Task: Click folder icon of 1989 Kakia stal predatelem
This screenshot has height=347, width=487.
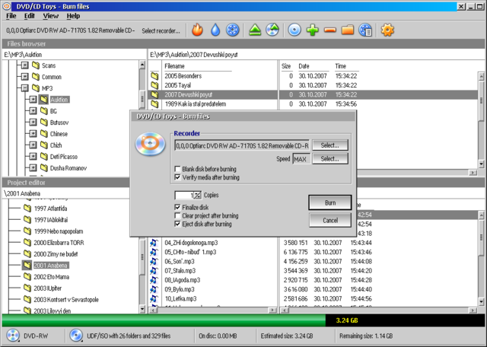Action: (x=154, y=103)
